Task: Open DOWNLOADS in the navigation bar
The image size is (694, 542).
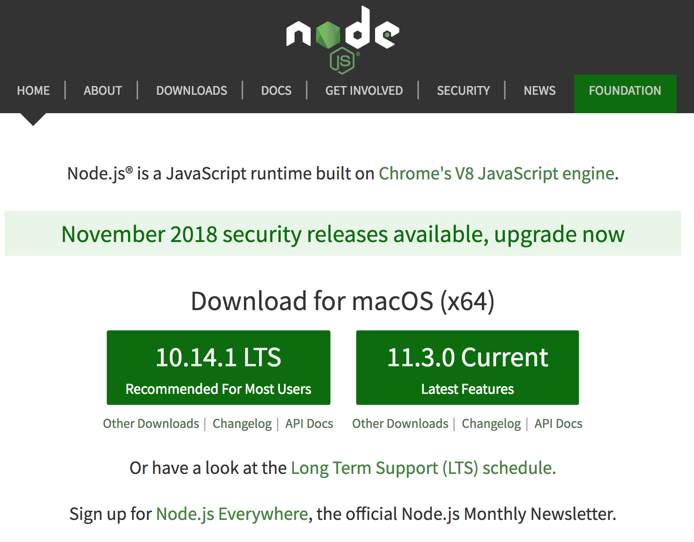Action: pyautogui.click(x=191, y=91)
